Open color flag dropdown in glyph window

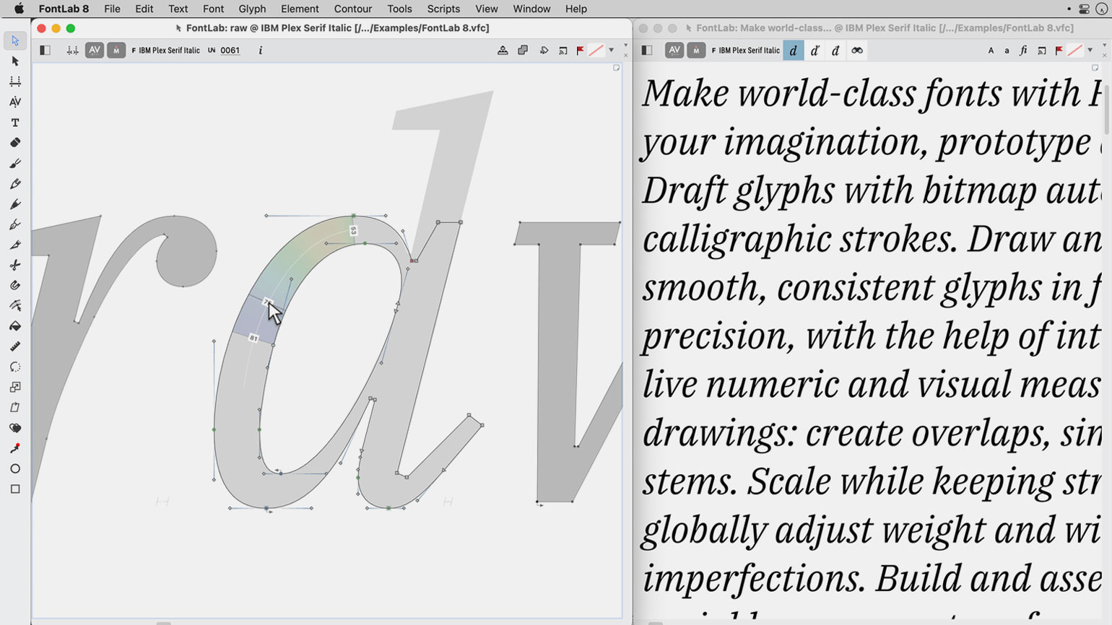tap(611, 51)
